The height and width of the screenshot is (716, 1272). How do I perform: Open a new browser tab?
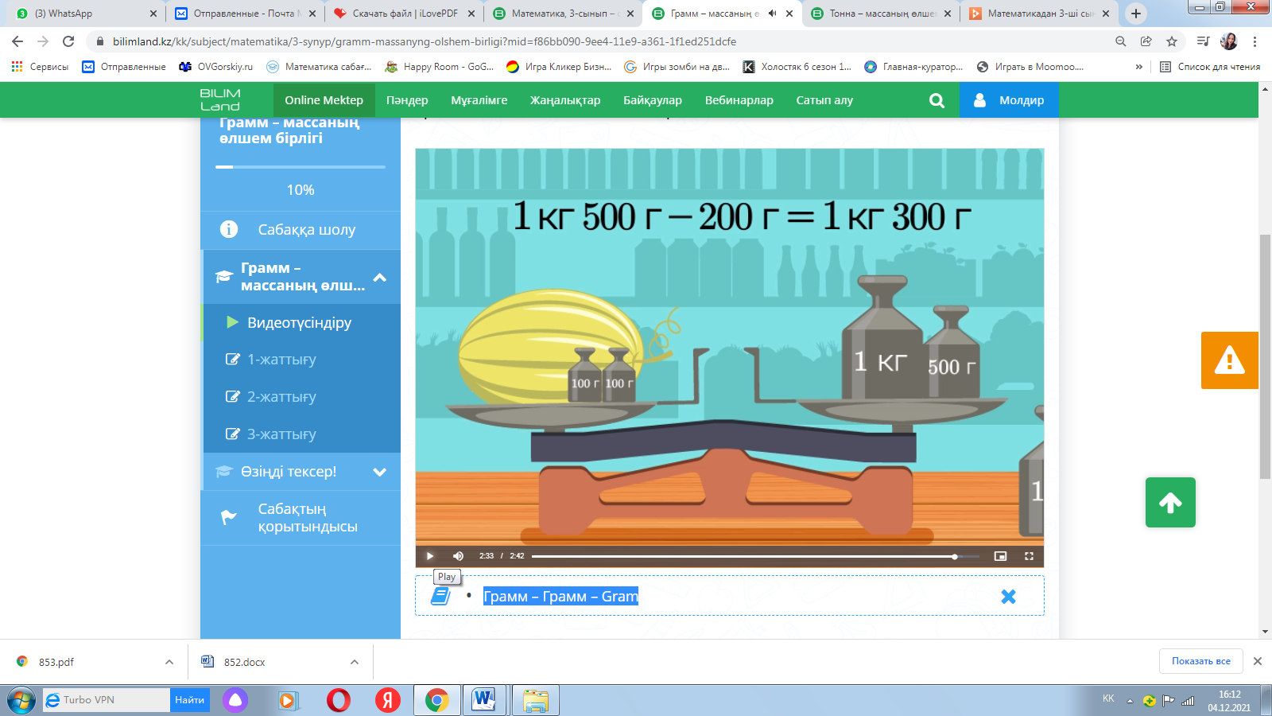(x=1136, y=14)
